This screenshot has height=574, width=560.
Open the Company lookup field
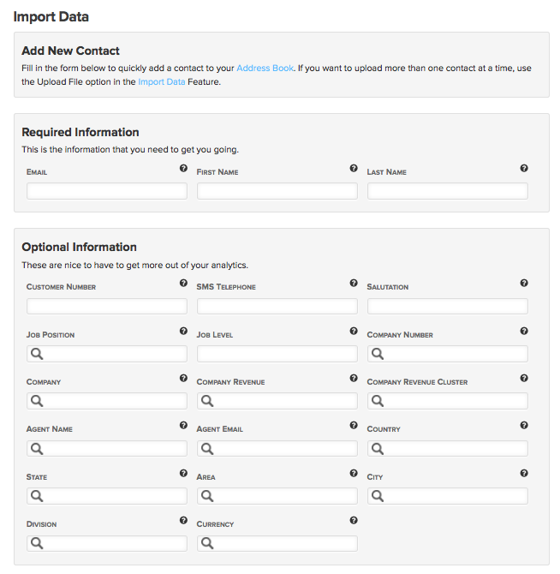(x=106, y=401)
